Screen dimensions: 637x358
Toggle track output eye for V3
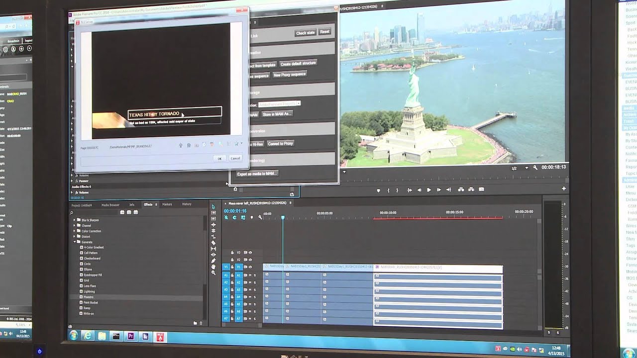(x=250, y=253)
